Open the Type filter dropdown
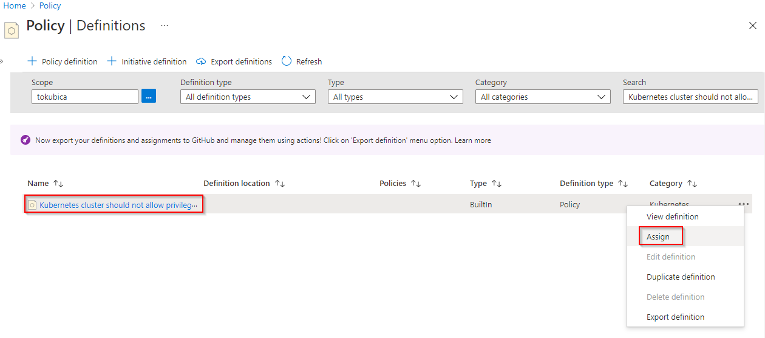The height and width of the screenshot is (338, 765). click(395, 97)
